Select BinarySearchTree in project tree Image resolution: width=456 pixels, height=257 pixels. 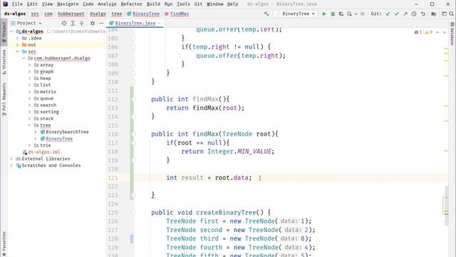click(x=67, y=131)
